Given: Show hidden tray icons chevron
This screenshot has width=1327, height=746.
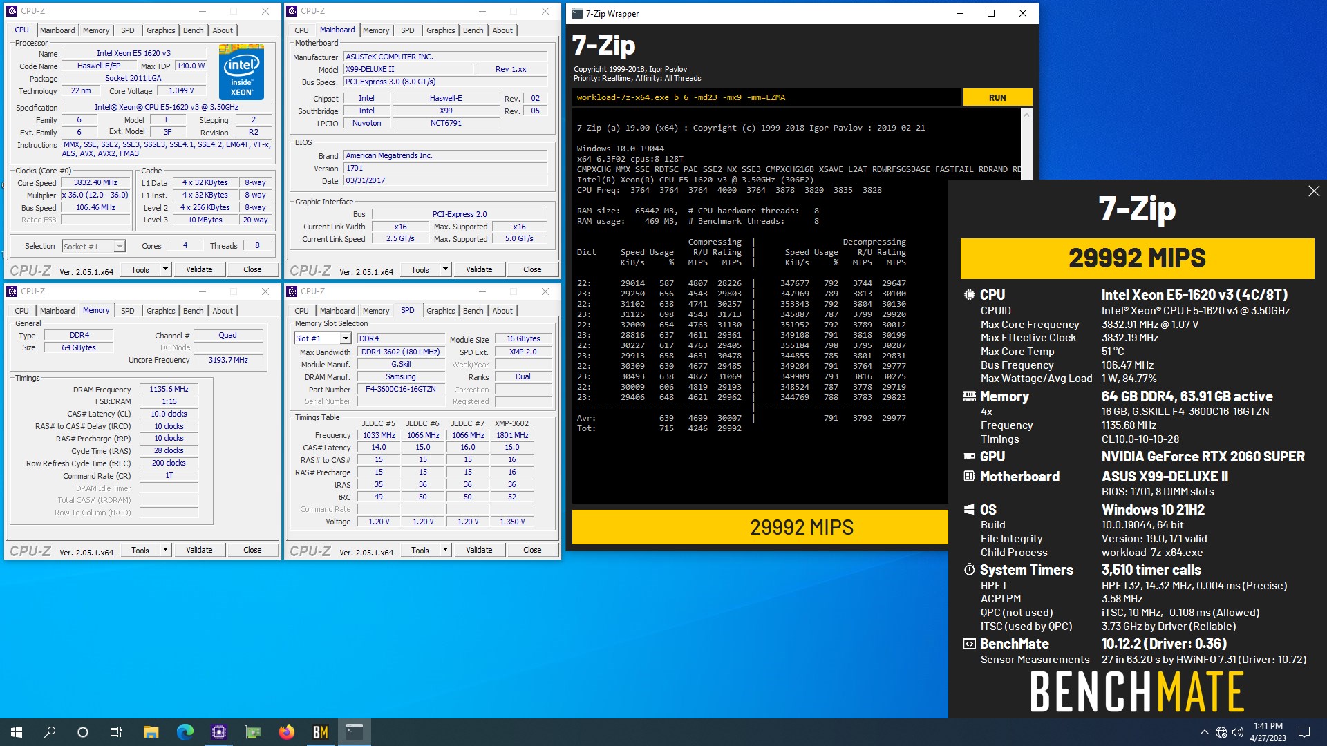Looking at the screenshot, I should (x=1204, y=732).
